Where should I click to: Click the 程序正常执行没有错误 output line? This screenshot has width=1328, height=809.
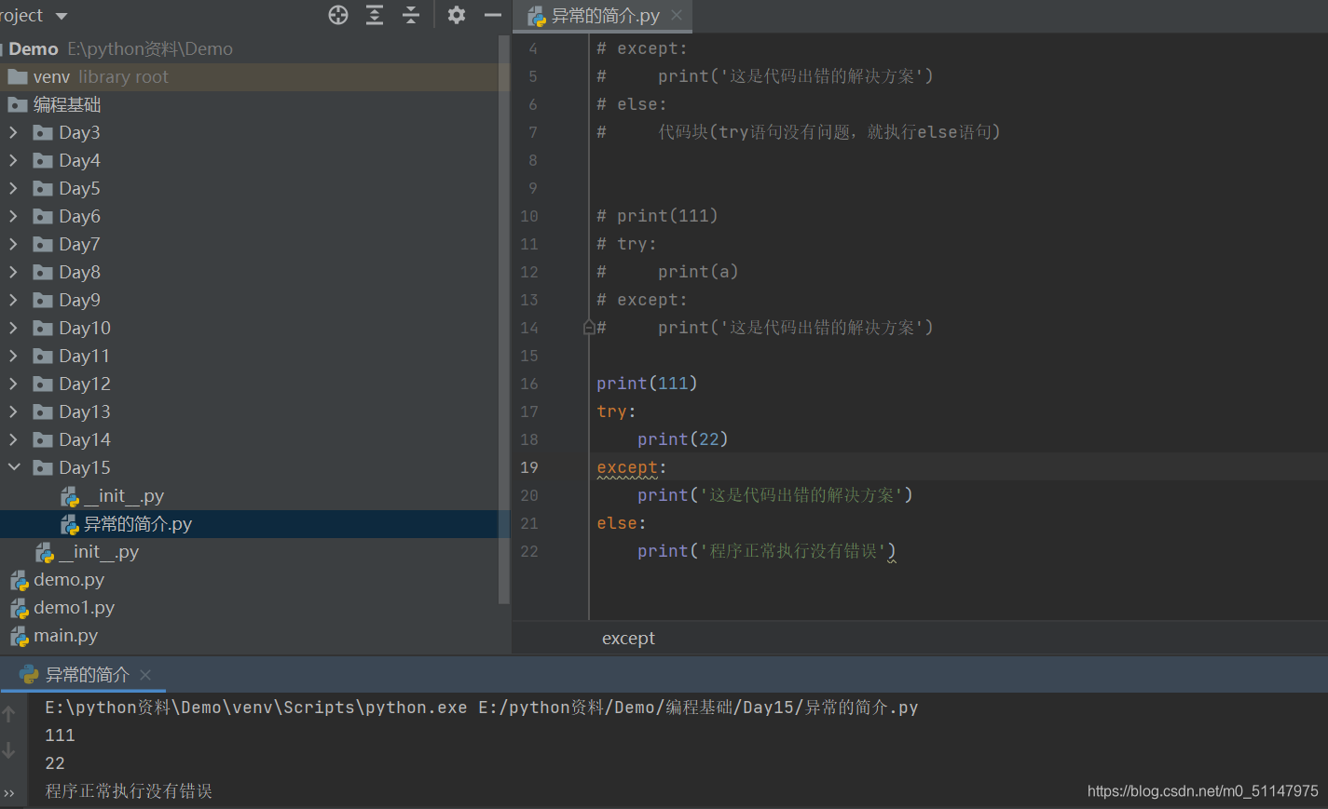(x=129, y=791)
